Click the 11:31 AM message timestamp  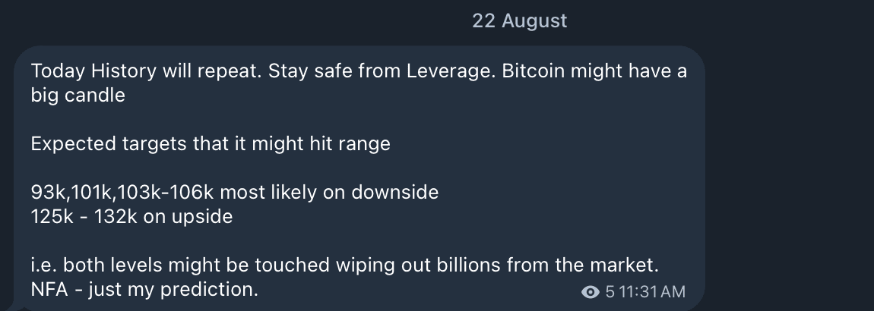point(651,291)
